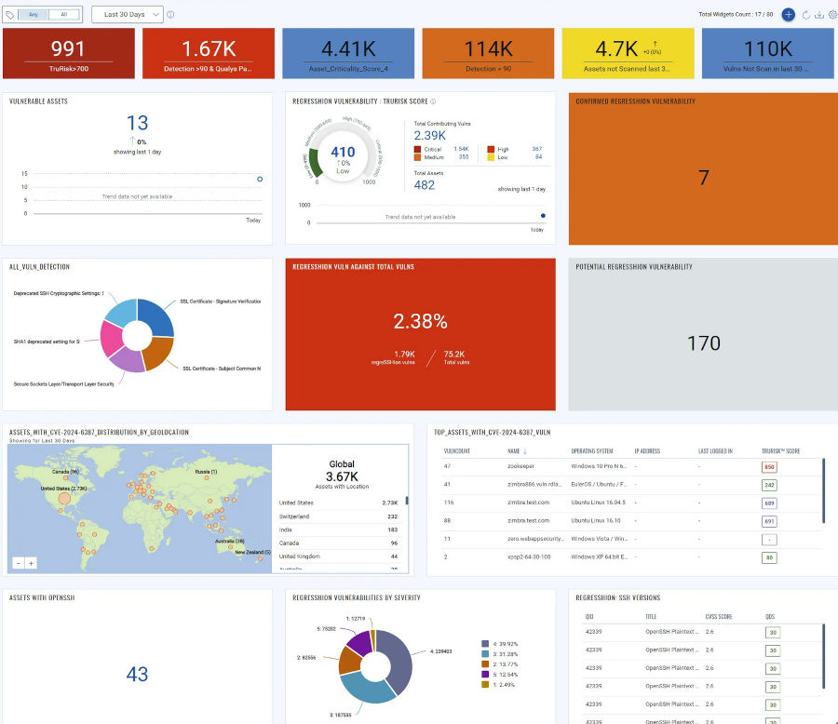Click the High legend swatch
The image size is (838, 724).
491,149
